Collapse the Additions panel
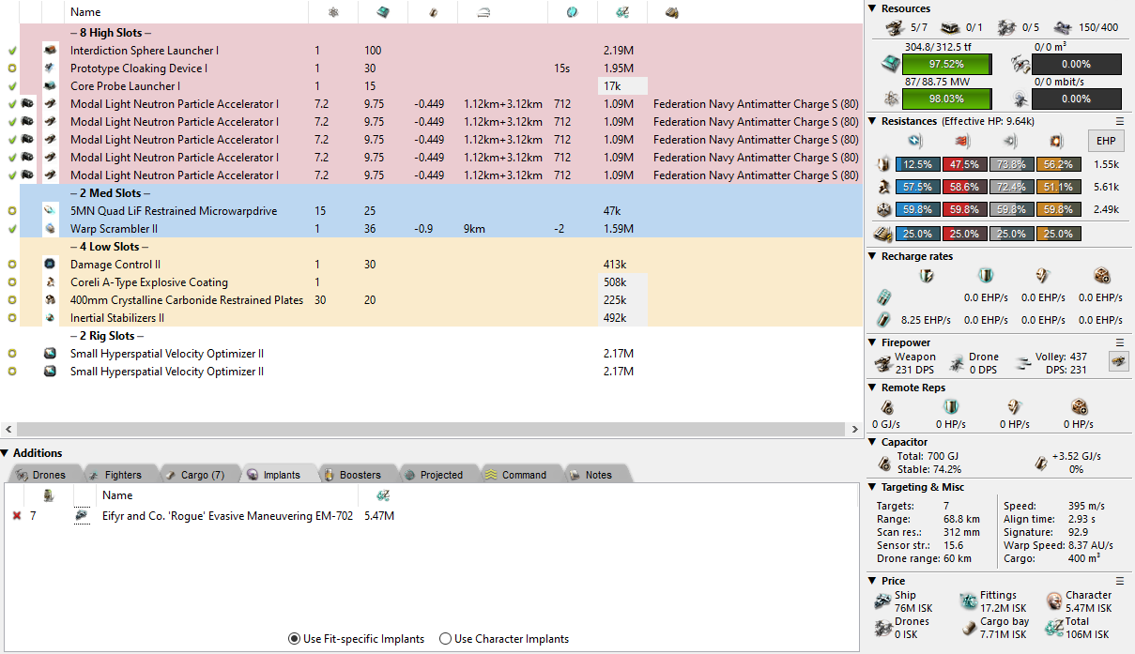The image size is (1135, 654). 6,453
